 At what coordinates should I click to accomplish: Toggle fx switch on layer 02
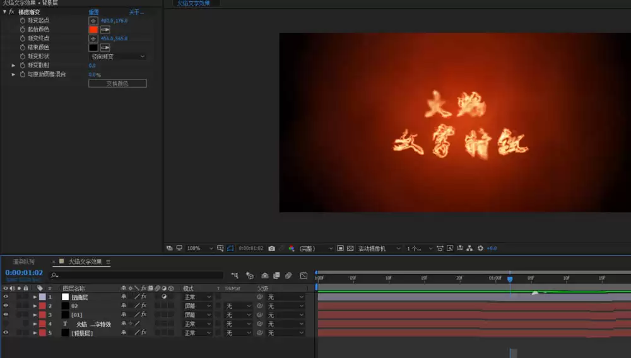click(144, 306)
